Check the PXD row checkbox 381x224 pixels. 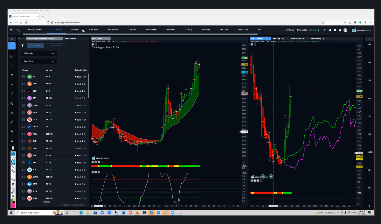pos(24,163)
